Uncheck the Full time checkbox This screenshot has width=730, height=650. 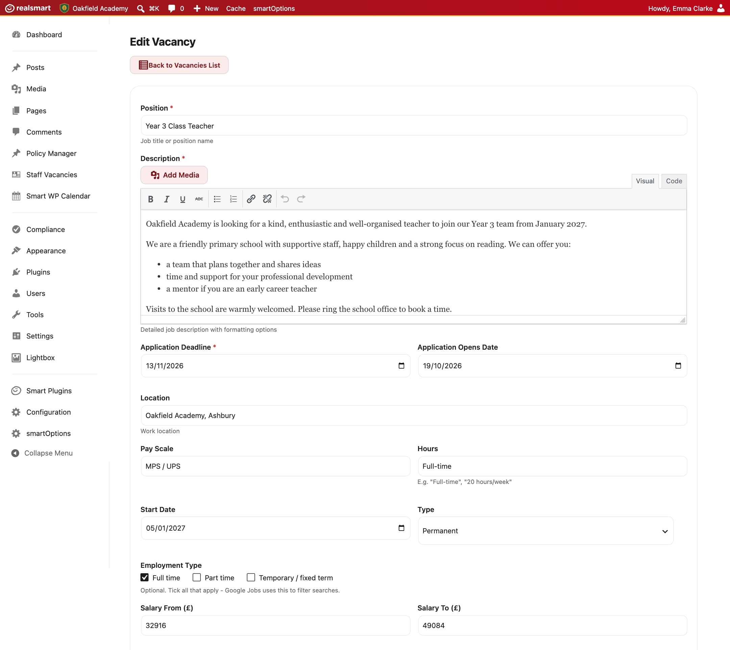pos(145,578)
